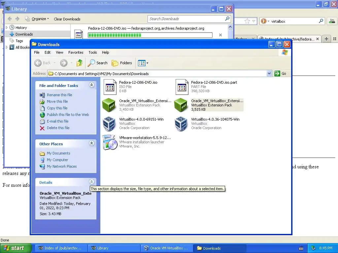Open the search engine selector dropdown

pos(265,21)
